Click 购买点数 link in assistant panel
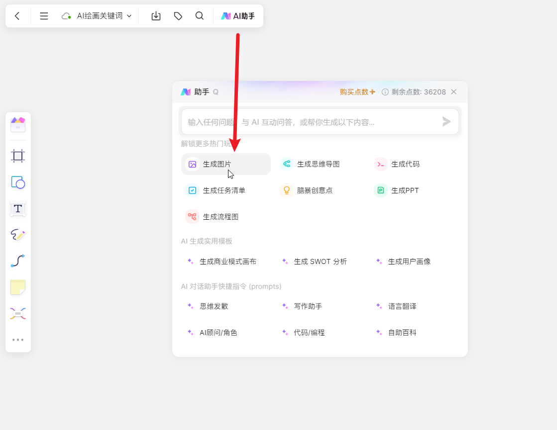 coord(357,92)
